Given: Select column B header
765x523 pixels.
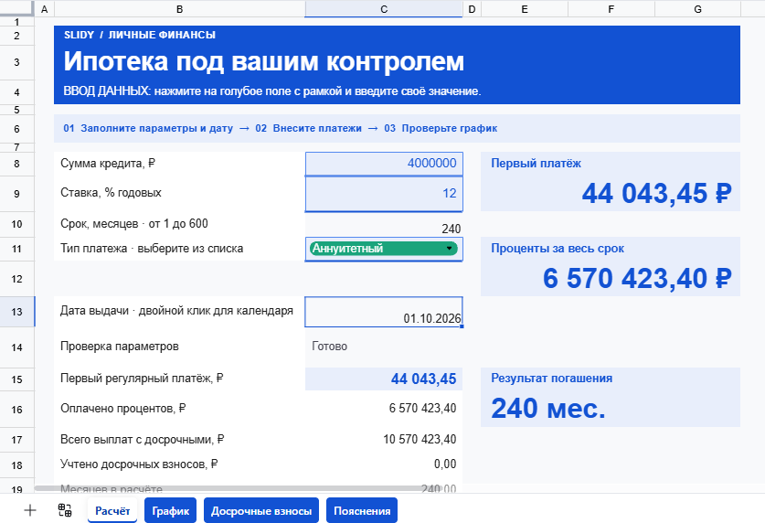Looking at the screenshot, I should 179,9.
